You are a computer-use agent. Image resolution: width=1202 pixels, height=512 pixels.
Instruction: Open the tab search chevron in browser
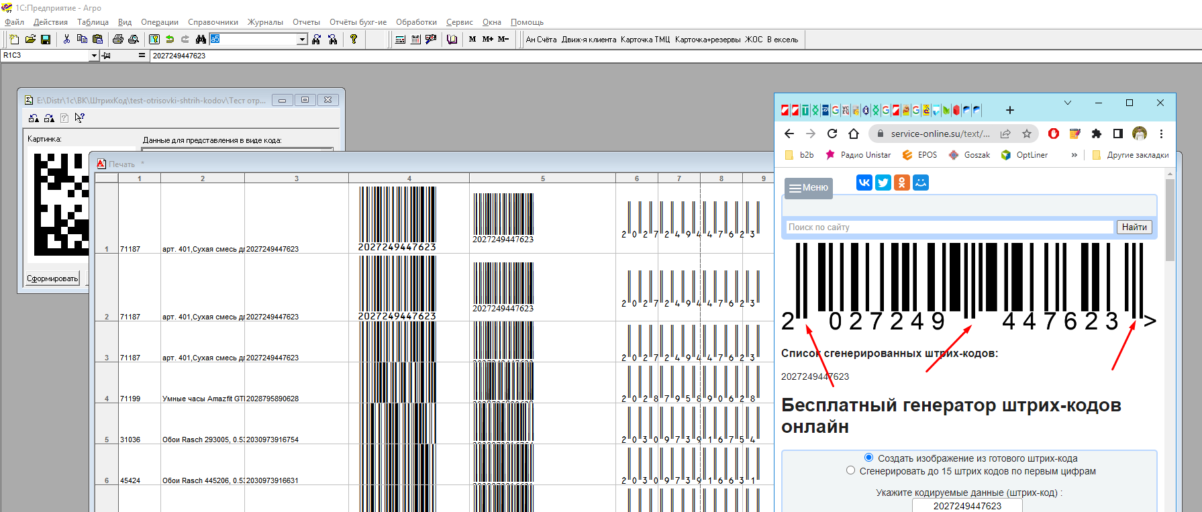pyautogui.click(x=1068, y=103)
